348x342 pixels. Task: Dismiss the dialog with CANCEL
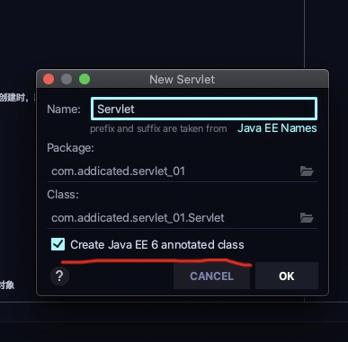coord(211,276)
